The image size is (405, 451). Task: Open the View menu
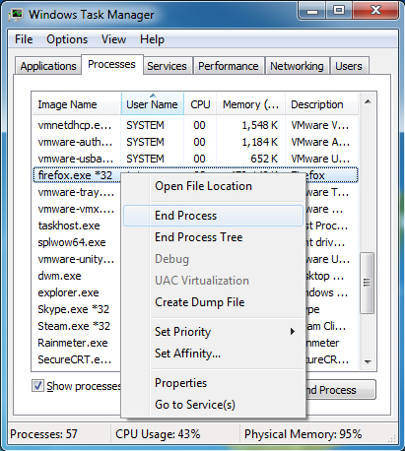[113, 39]
